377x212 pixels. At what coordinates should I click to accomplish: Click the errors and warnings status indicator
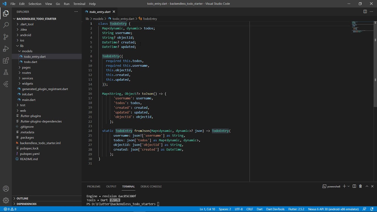(x=10, y=209)
